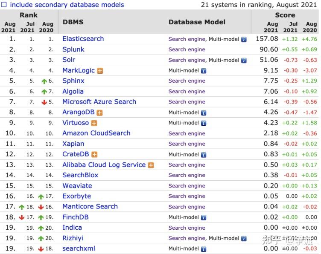Viewport: 321px width, 254px height.
Task: Open the Splunk DBMS link
Action: (73, 49)
